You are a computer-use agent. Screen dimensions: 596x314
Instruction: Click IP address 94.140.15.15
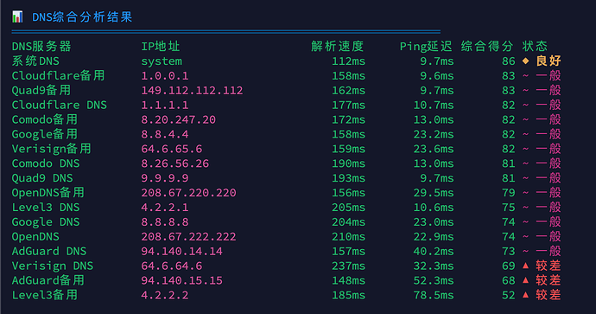[182, 280]
